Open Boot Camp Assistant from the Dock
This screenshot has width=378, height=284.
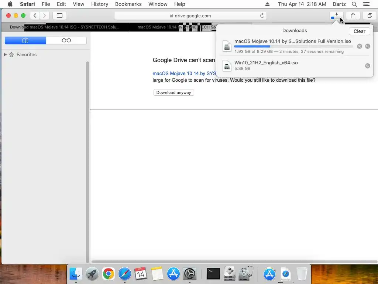tap(230, 273)
